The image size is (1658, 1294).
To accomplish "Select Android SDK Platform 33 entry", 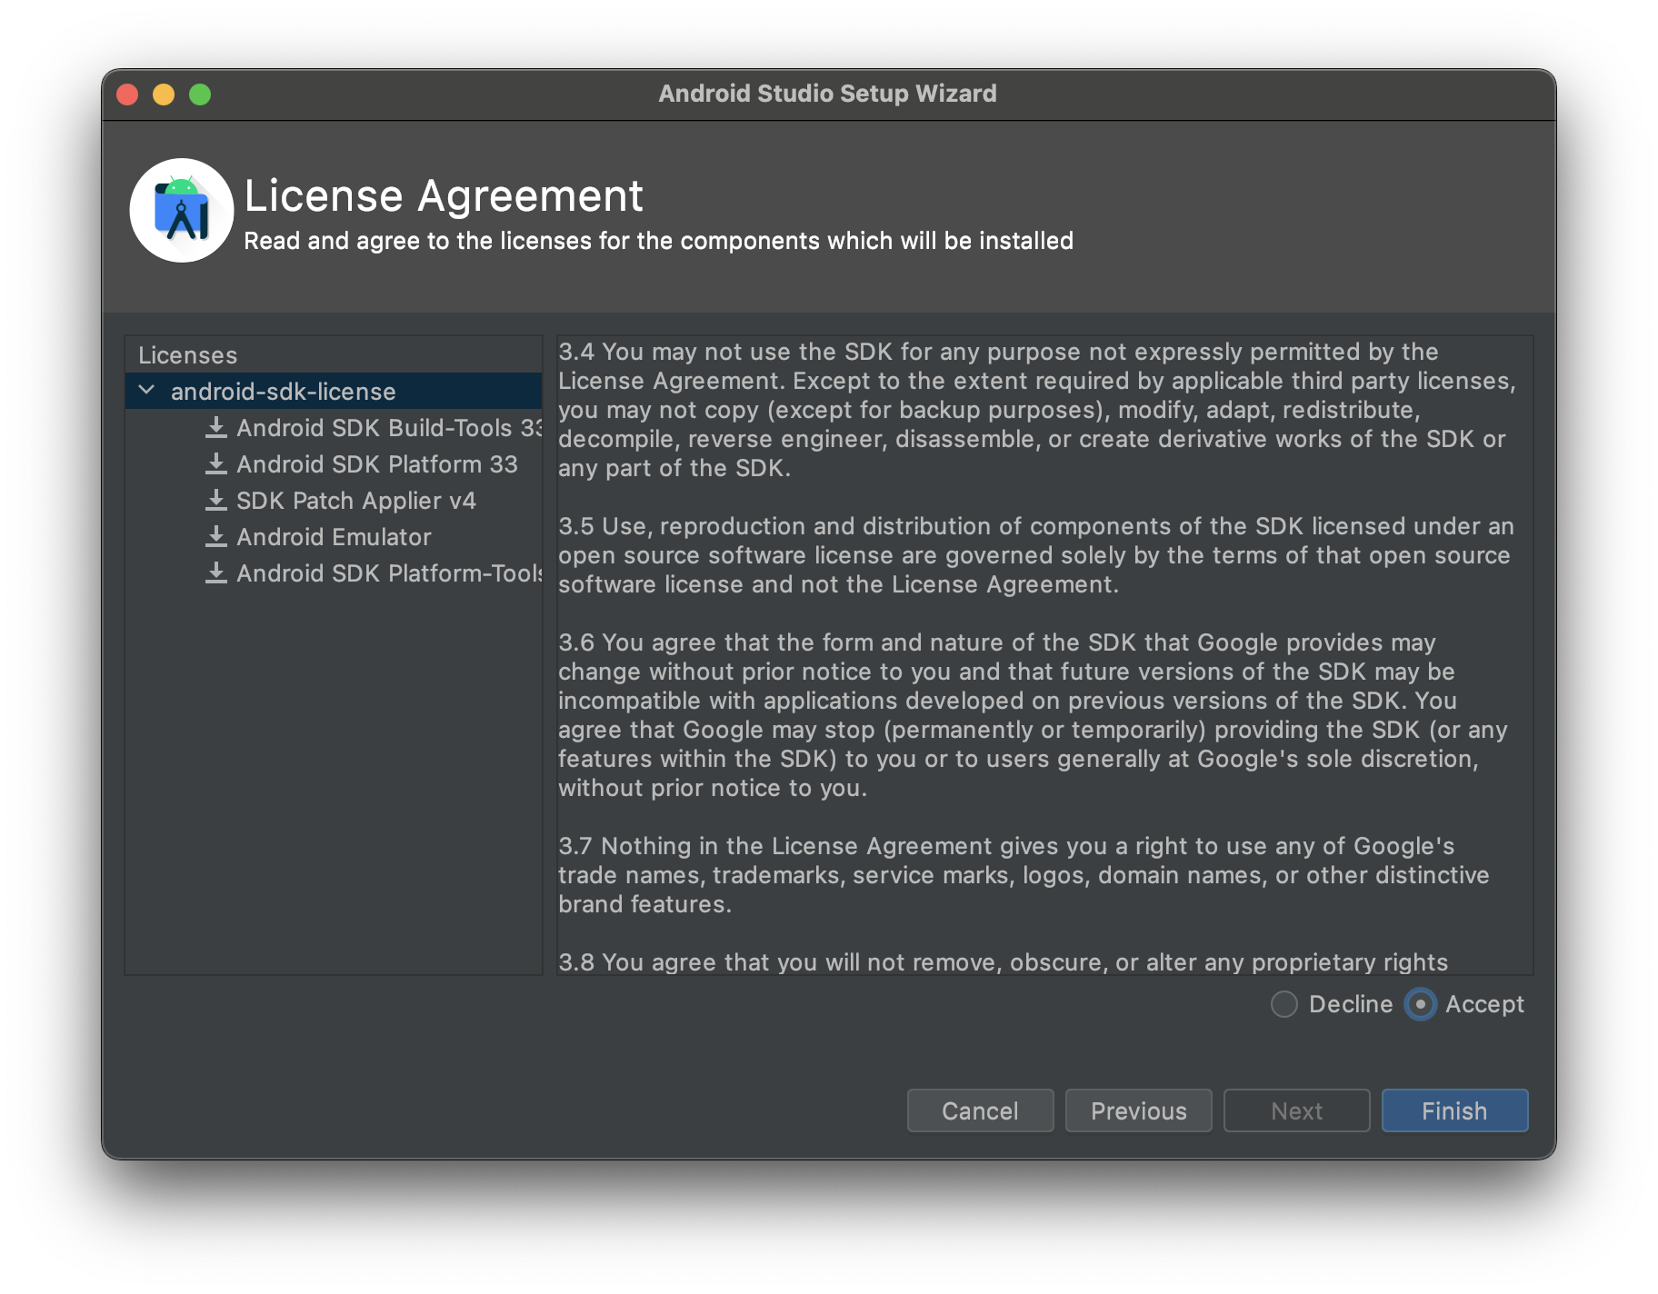I will tap(334, 463).
